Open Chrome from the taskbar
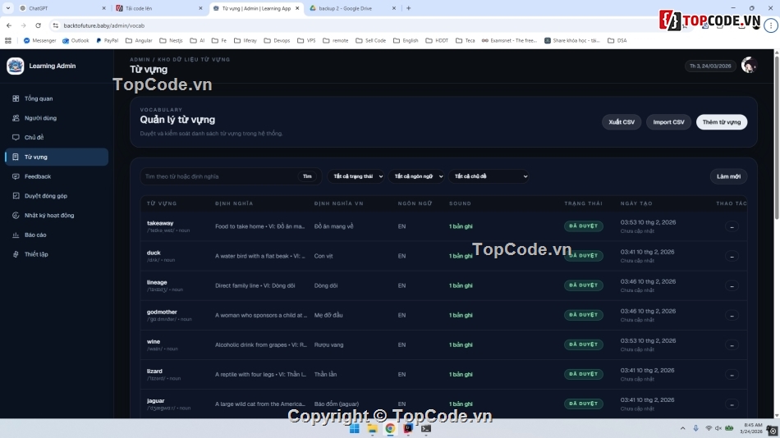This screenshot has height=438, width=780. [x=390, y=428]
